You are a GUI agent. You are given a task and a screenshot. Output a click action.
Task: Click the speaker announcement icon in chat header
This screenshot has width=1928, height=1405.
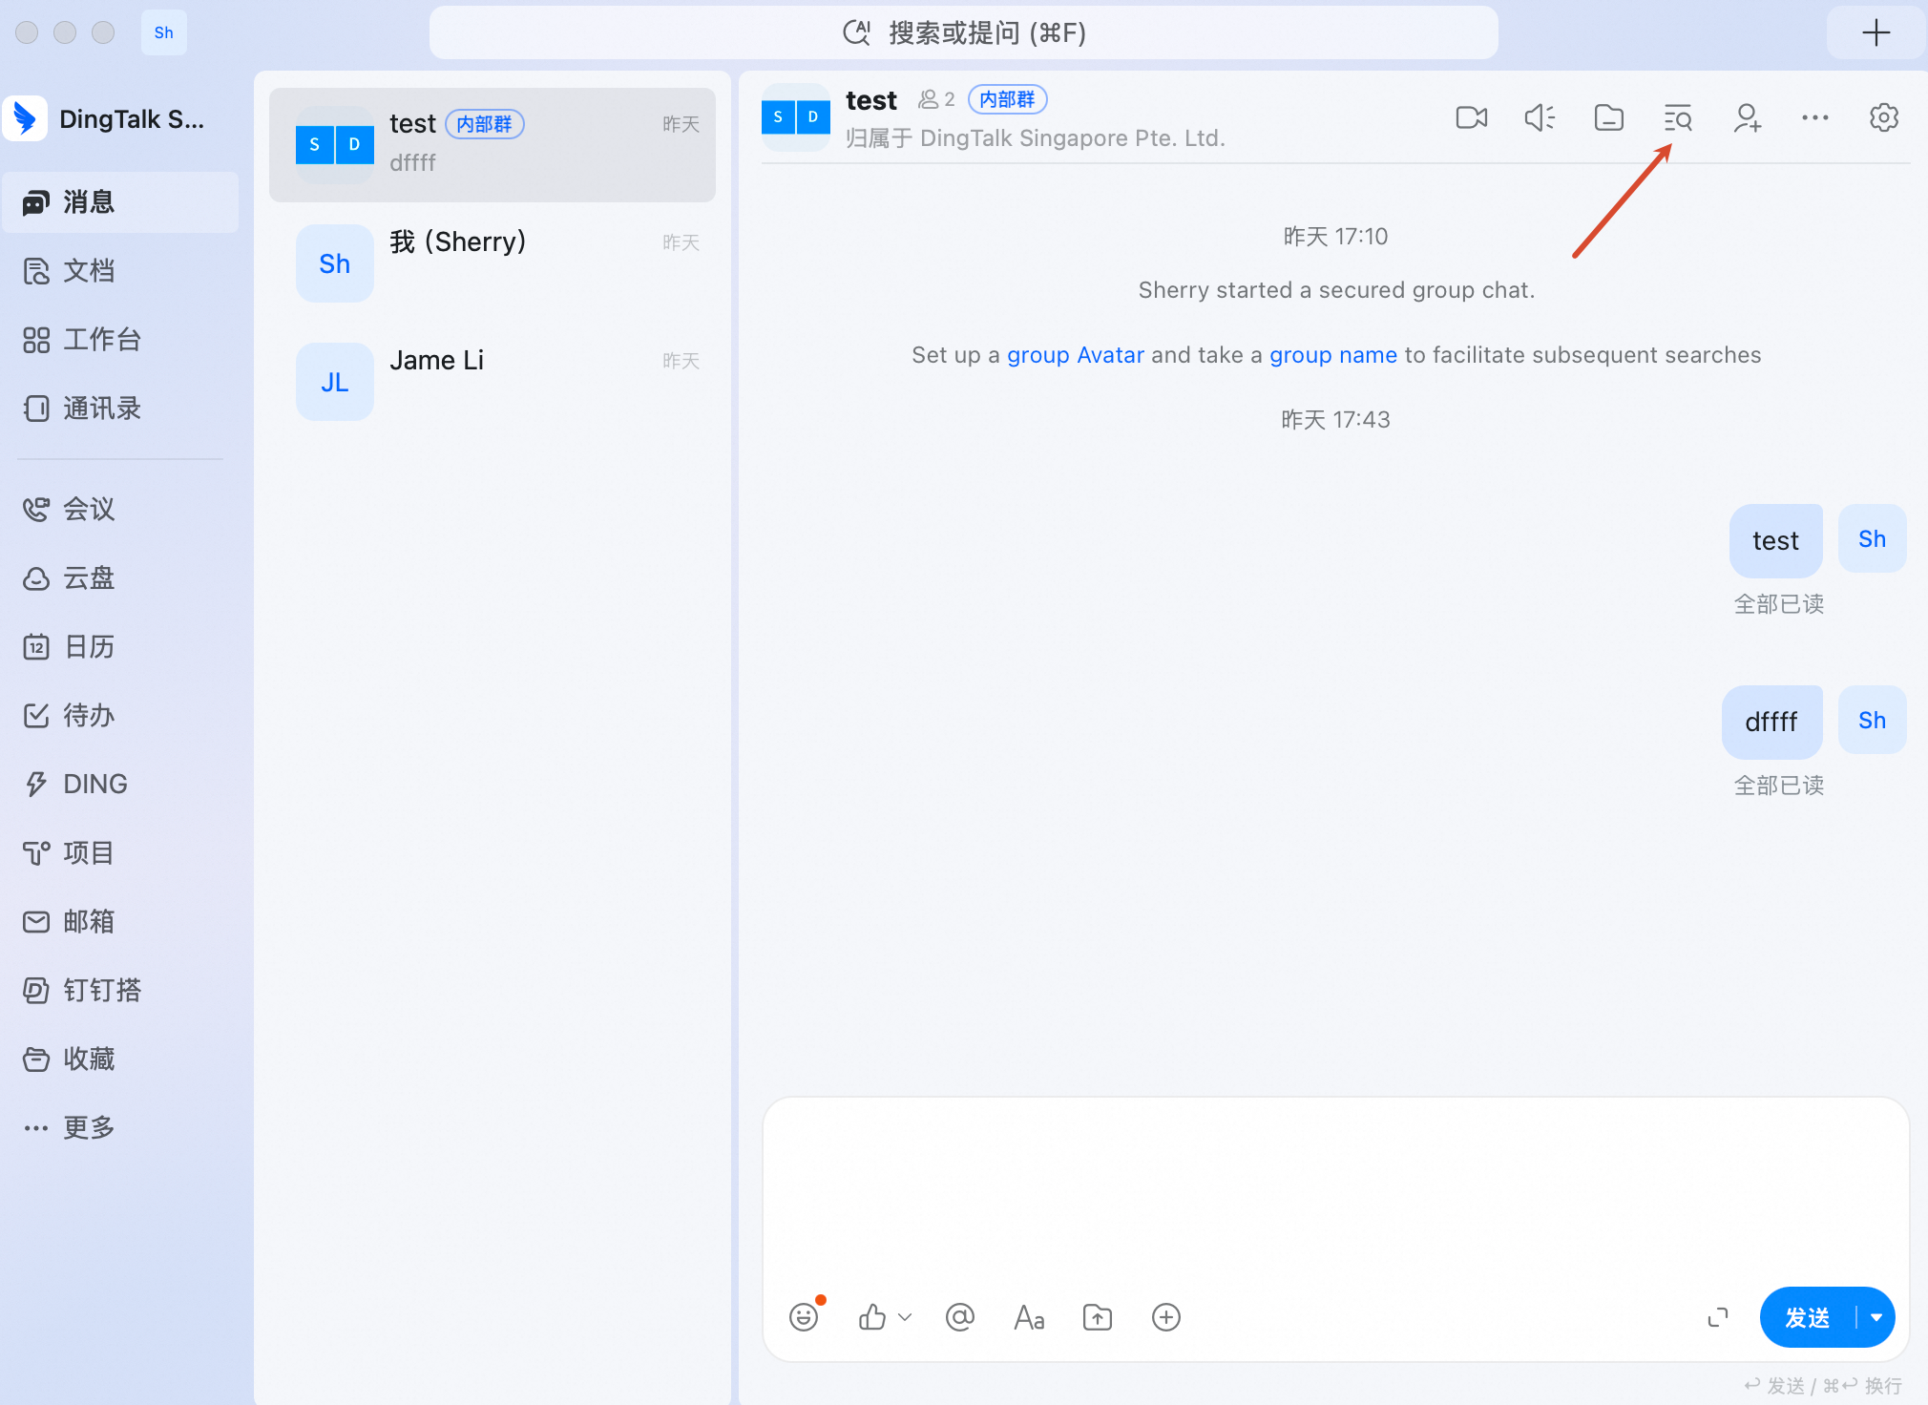coord(1540,117)
